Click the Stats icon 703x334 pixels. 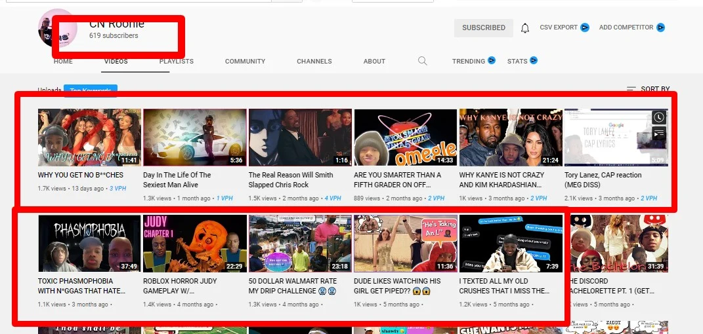(534, 61)
